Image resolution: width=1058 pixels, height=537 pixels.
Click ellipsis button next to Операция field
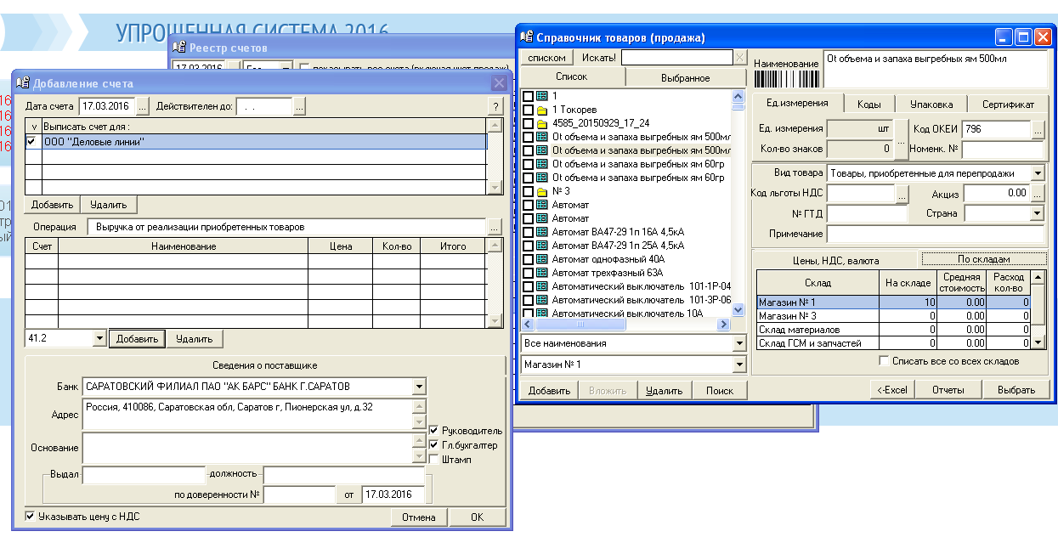[x=494, y=228]
